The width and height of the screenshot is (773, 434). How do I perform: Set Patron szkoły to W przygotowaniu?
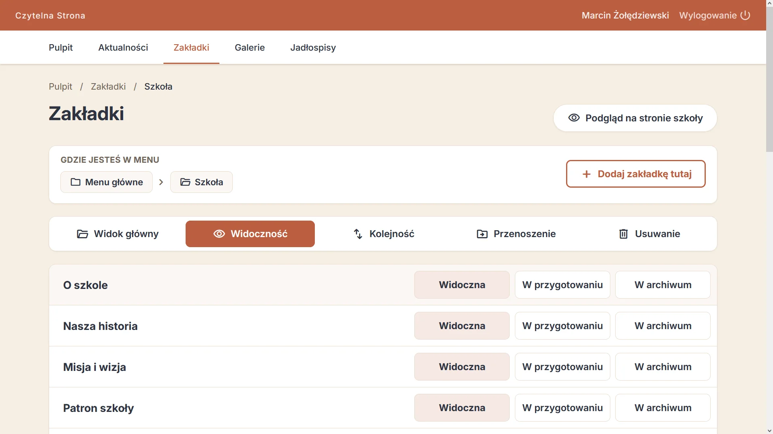pos(562,408)
